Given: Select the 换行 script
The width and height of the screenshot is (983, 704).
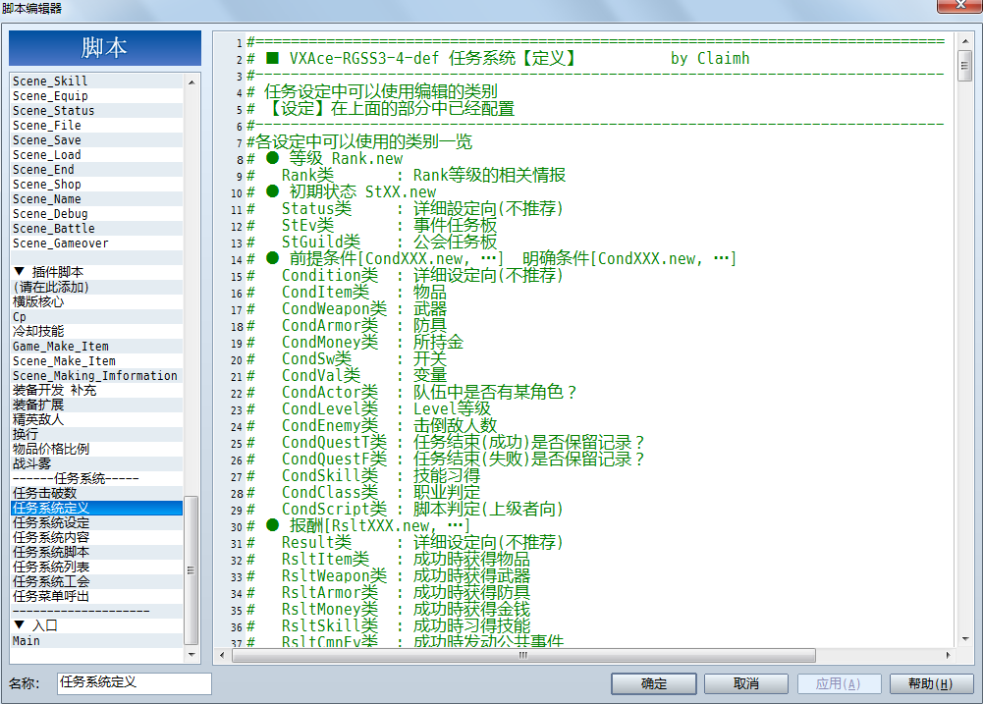Looking at the screenshot, I should 97,434.
